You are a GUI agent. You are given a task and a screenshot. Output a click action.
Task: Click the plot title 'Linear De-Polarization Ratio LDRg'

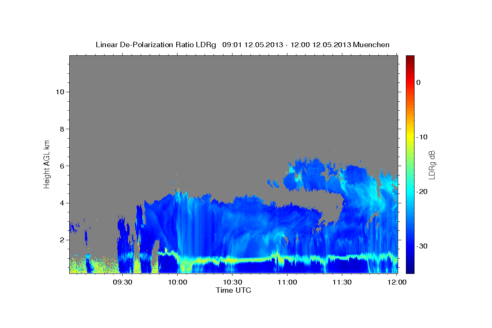(x=156, y=45)
